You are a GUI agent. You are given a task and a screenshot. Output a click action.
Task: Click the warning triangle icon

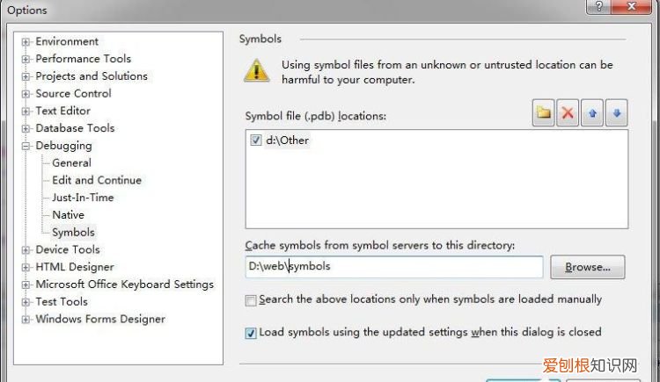[256, 70]
